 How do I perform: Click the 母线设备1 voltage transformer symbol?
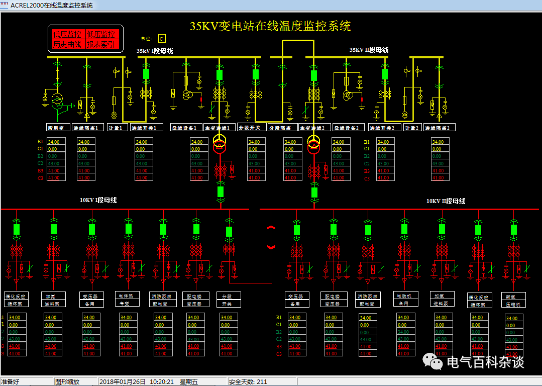tap(187, 95)
